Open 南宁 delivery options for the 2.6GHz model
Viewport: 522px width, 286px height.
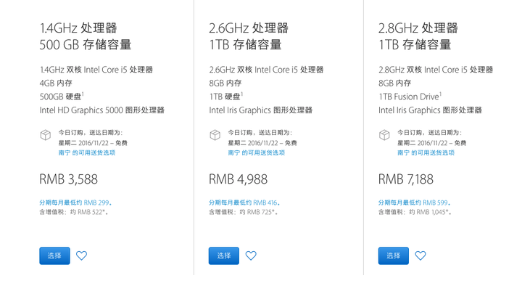[x=257, y=152]
